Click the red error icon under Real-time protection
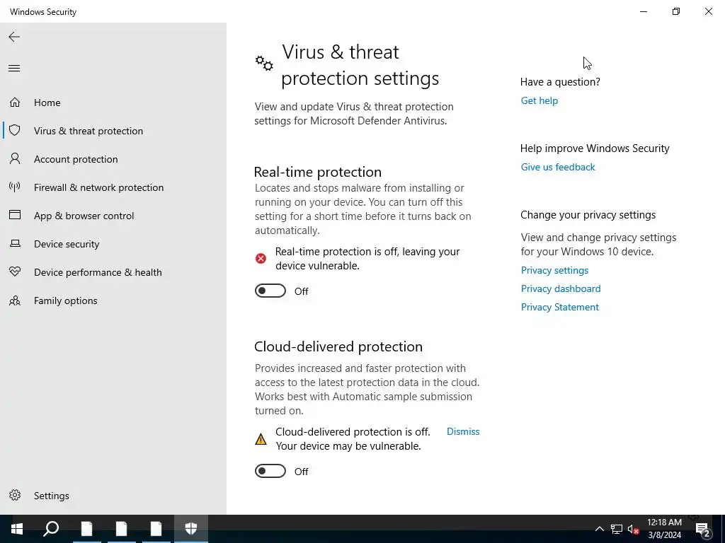 261,259
